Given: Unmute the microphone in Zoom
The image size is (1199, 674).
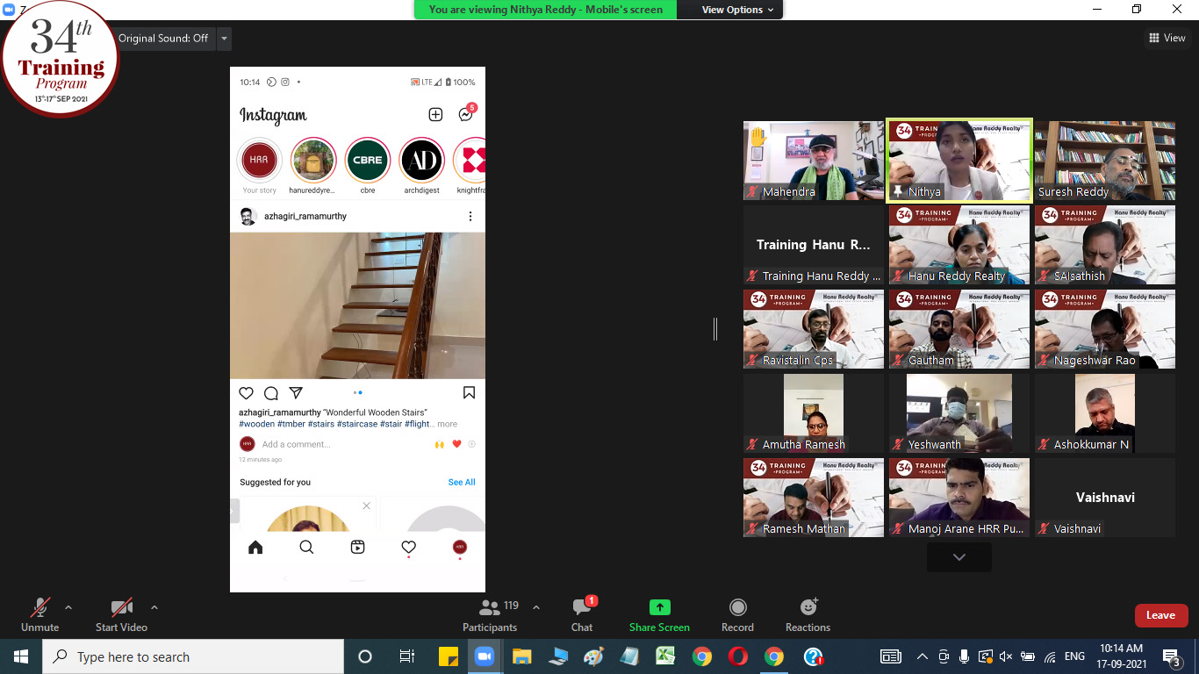Looking at the screenshot, I should pos(39,614).
